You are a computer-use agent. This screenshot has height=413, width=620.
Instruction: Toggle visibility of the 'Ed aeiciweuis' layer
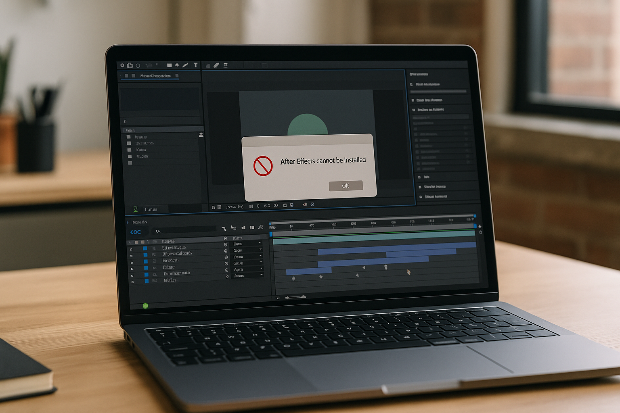131,250
